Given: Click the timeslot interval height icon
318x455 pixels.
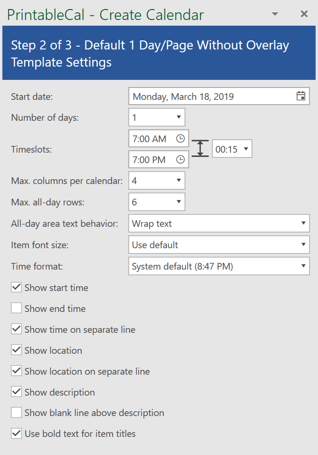Looking at the screenshot, I should coord(200,148).
